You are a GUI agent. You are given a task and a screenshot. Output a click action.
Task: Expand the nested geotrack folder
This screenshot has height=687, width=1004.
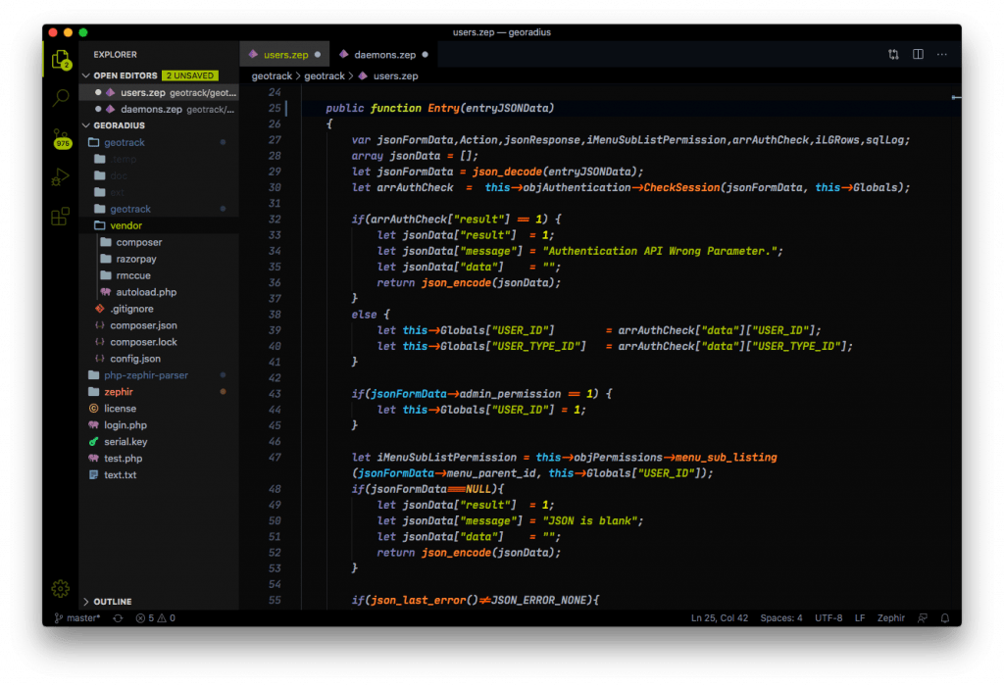coord(159,209)
